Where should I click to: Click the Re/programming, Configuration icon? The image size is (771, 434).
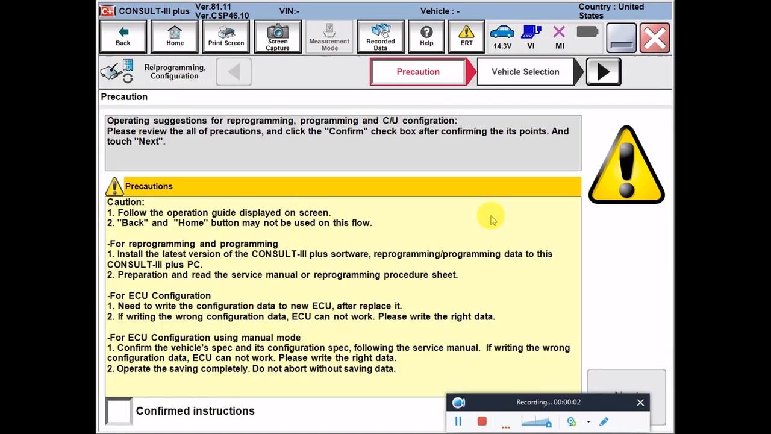117,71
